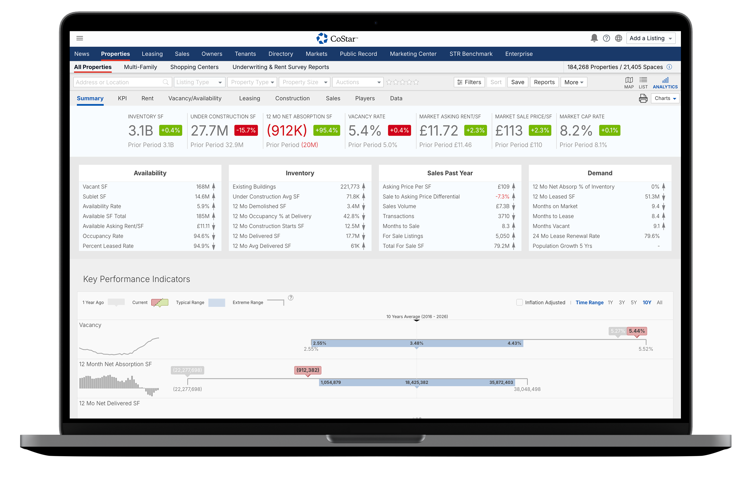Click info icon beside properties count

(669, 67)
